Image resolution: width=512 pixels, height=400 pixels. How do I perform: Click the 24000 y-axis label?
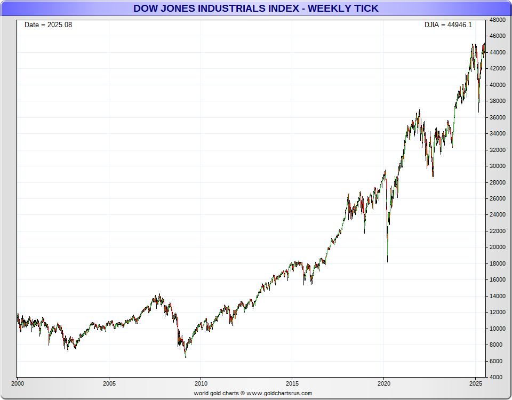(498, 214)
